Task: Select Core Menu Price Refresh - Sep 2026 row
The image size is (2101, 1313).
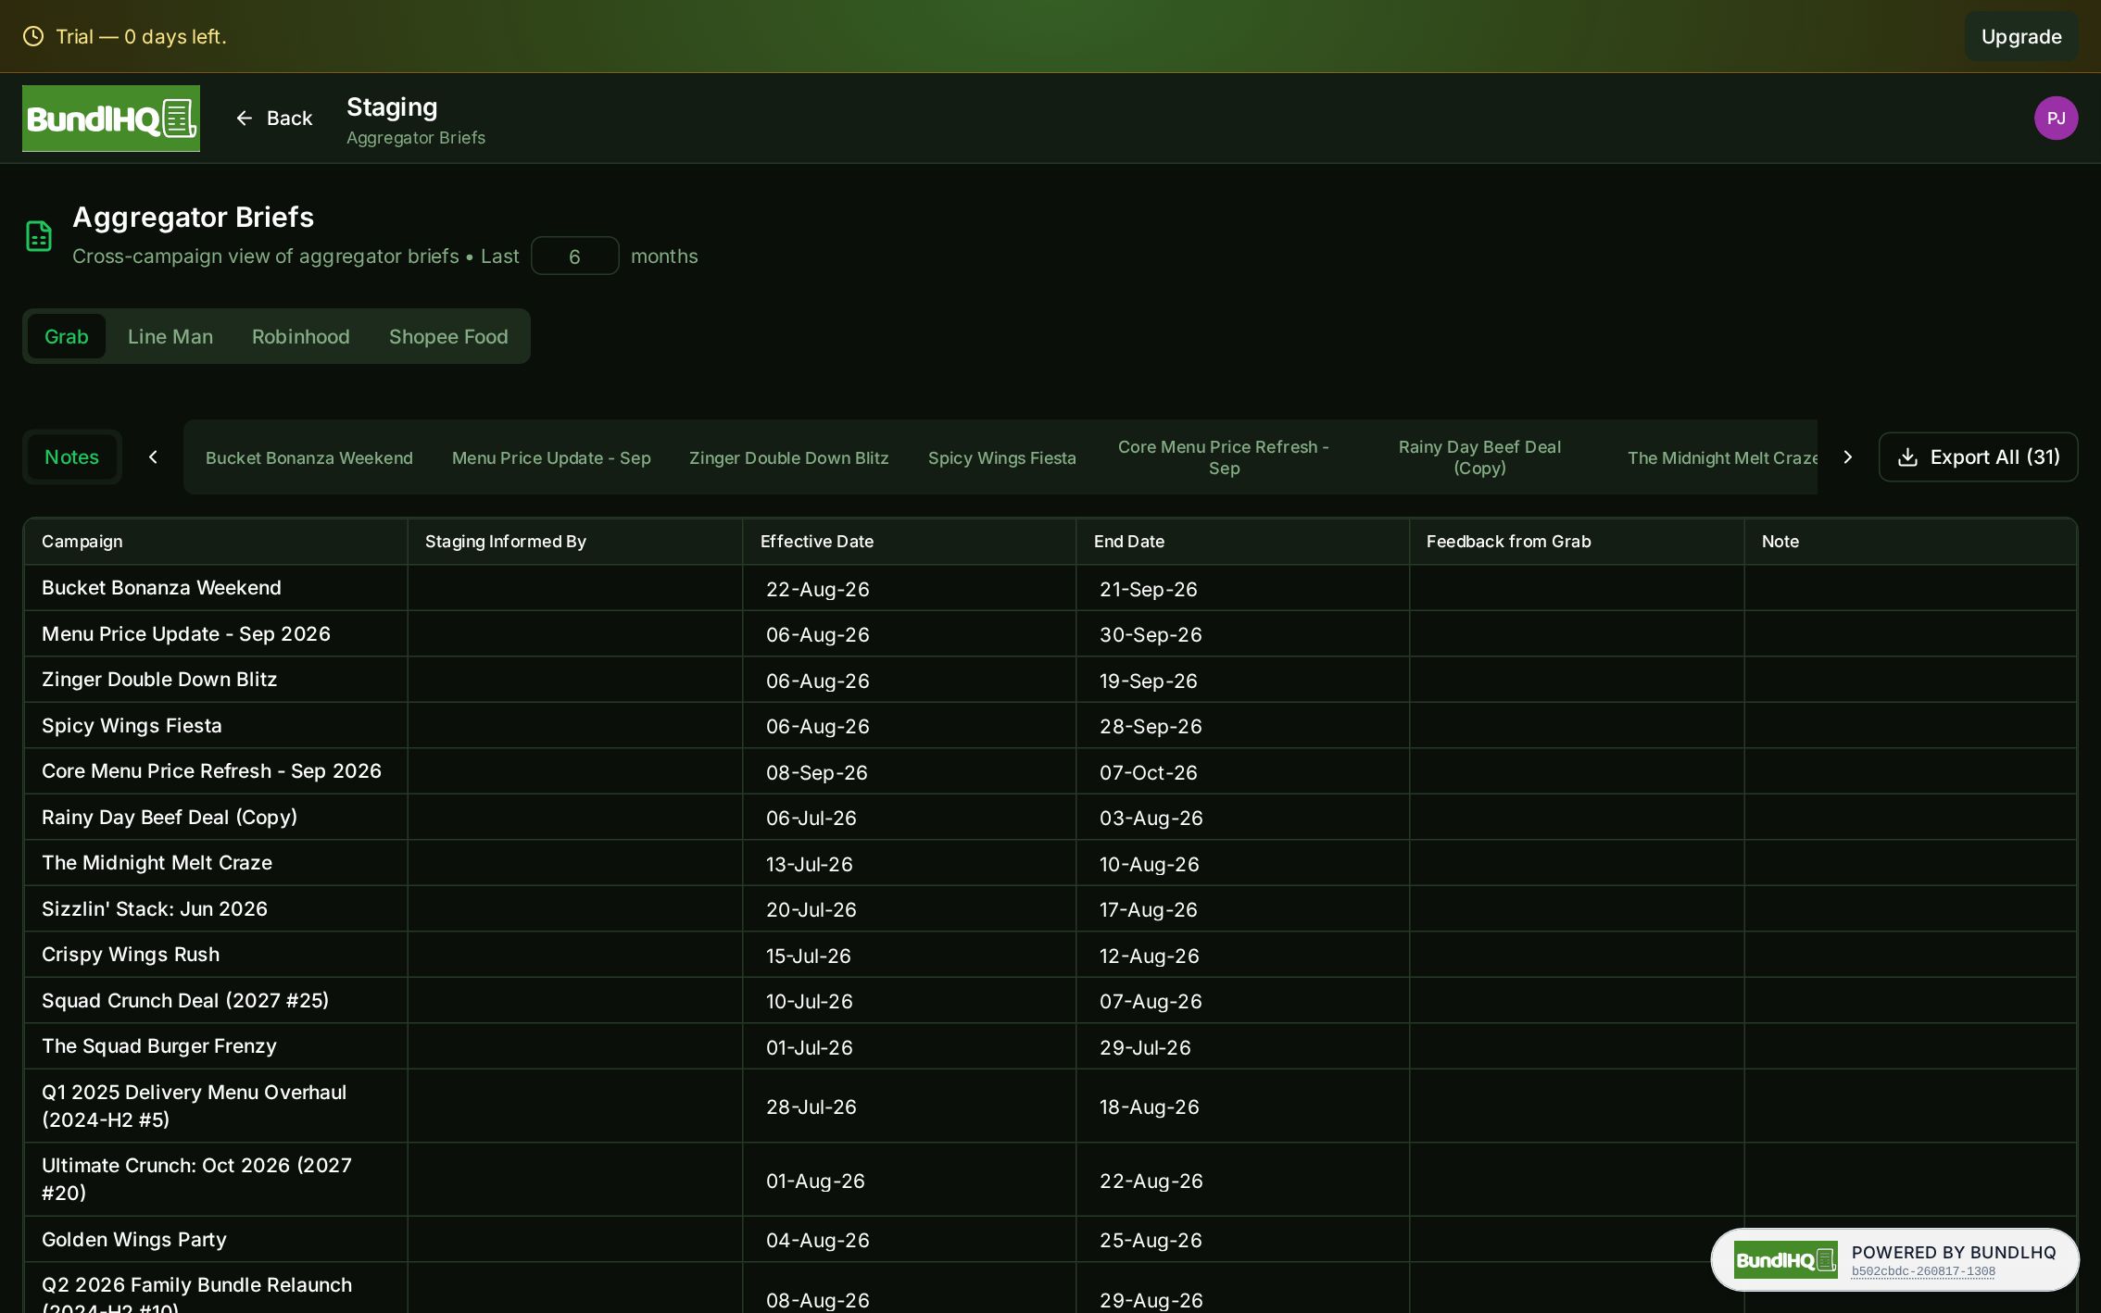Action: [x=1050, y=771]
